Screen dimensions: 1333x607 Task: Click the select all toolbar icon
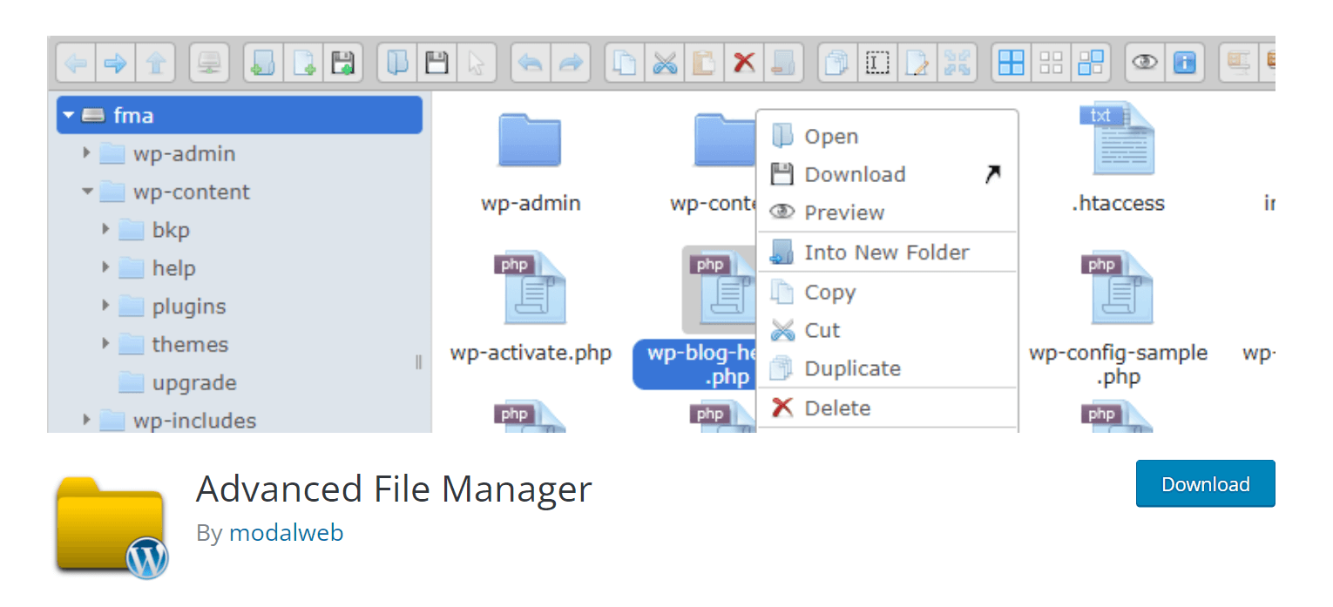tap(1012, 63)
